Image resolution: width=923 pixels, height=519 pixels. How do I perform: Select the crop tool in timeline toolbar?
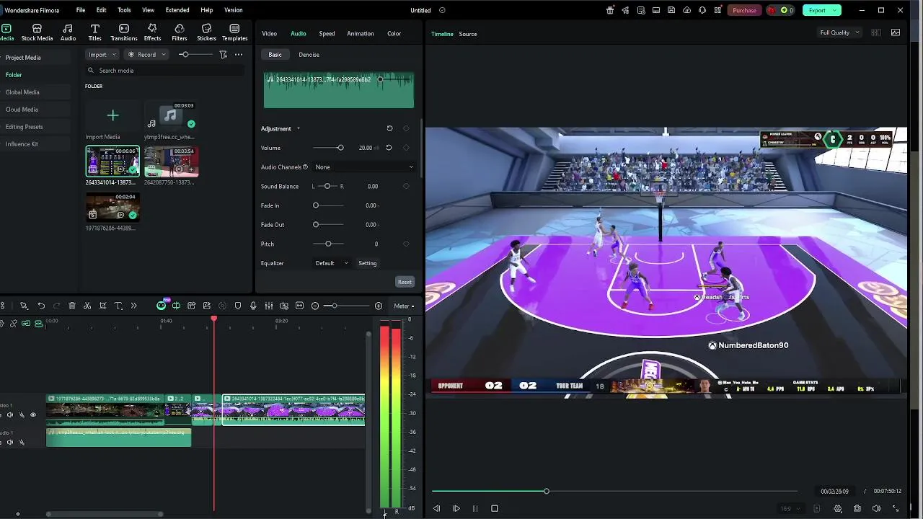tap(103, 306)
